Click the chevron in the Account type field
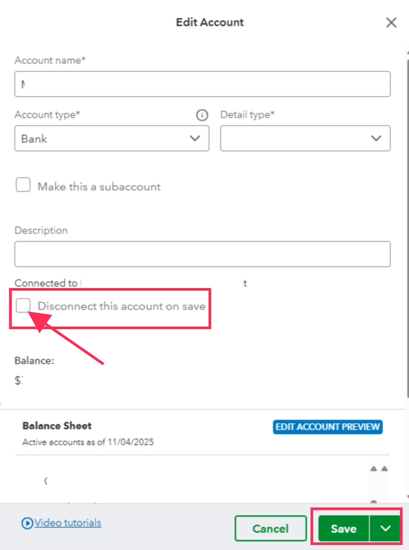Image resolution: width=409 pixels, height=550 pixels. tap(195, 138)
